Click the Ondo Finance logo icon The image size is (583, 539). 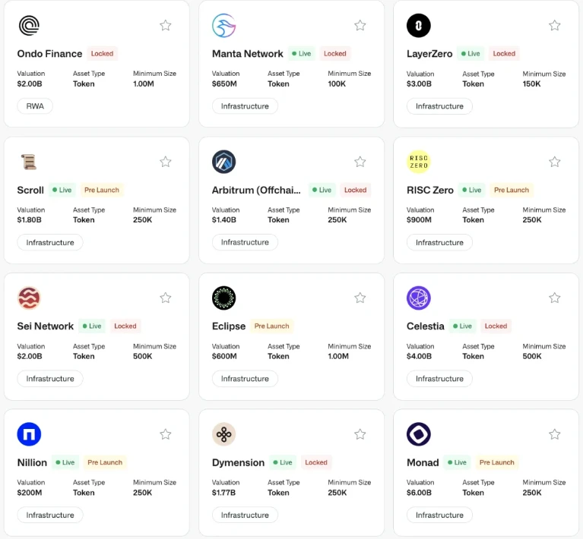coord(29,26)
